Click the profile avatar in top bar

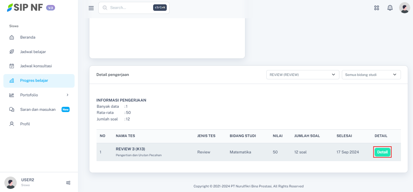point(404,8)
